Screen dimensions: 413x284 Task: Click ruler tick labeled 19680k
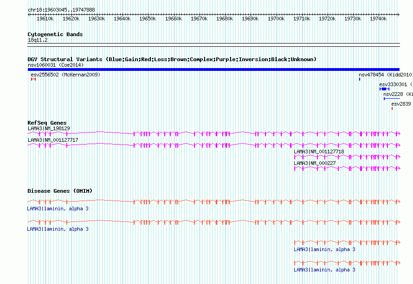(x=225, y=19)
